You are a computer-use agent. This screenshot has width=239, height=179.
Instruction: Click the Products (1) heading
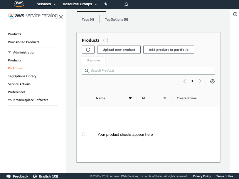95,40
